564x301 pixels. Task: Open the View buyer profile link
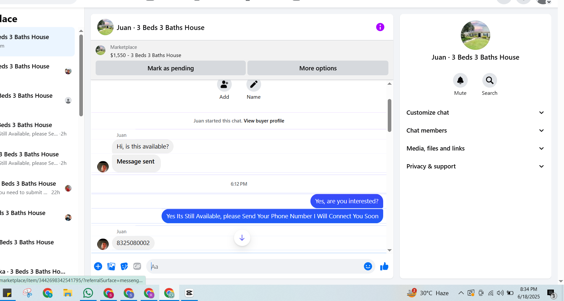pyautogui.click(x=264, y=121)
